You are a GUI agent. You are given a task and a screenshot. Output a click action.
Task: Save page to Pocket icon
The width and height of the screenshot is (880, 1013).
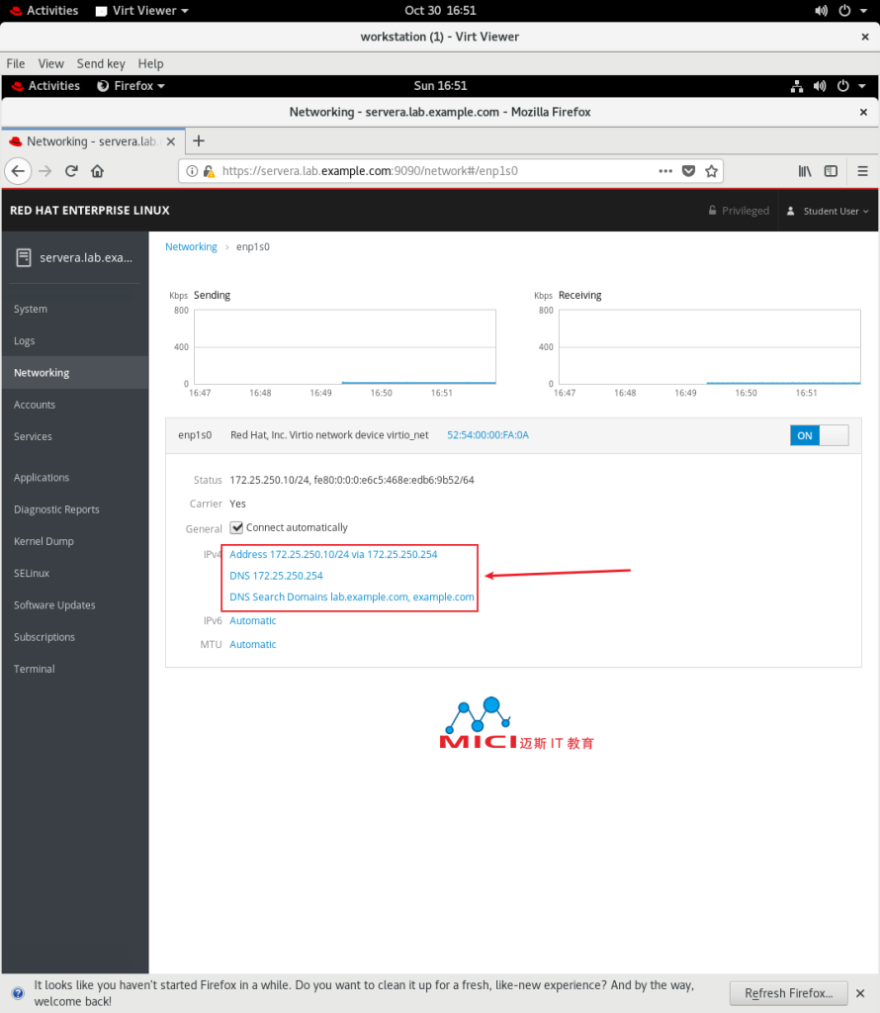(689, 171)
